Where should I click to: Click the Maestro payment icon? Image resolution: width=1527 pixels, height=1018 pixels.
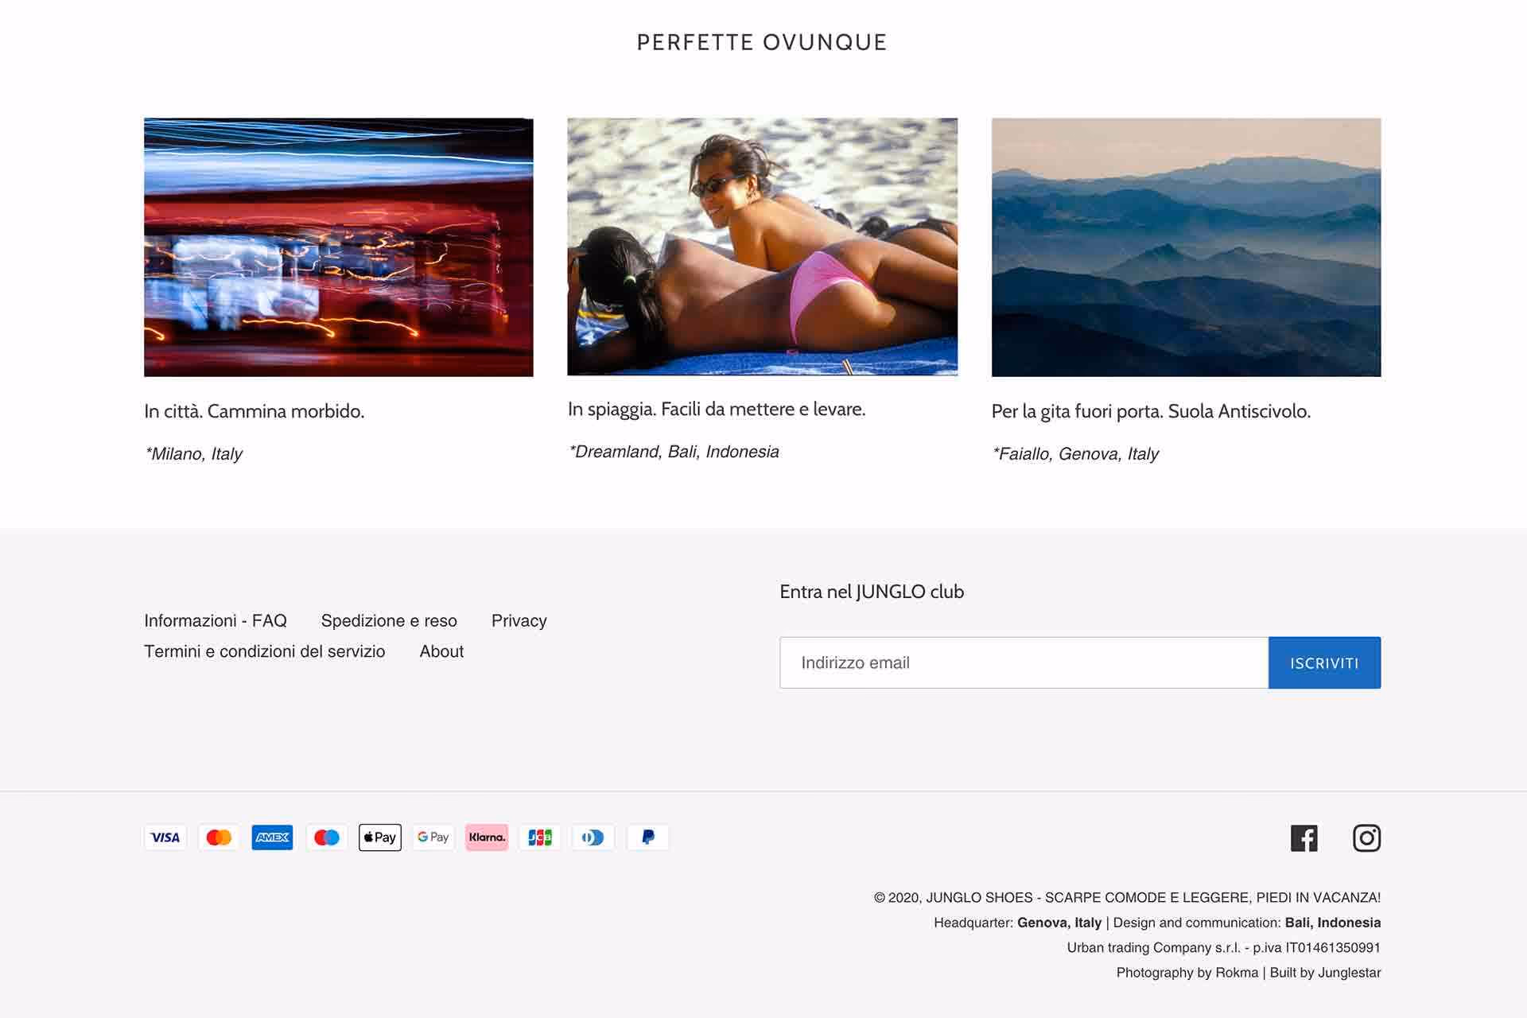tap(326, 837)
